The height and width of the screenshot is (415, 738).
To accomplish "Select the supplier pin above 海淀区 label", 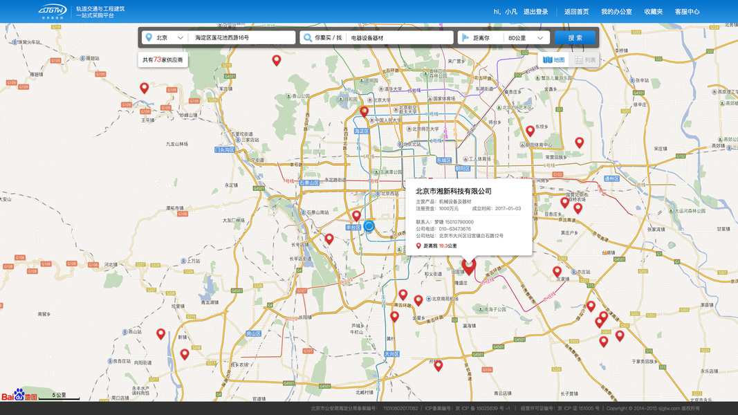I will (364, 112).
